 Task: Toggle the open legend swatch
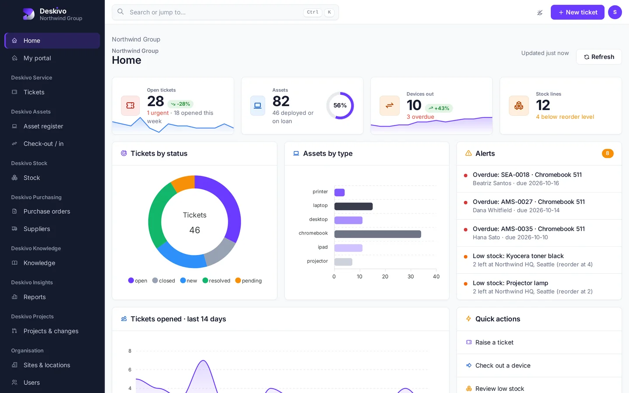131,280
